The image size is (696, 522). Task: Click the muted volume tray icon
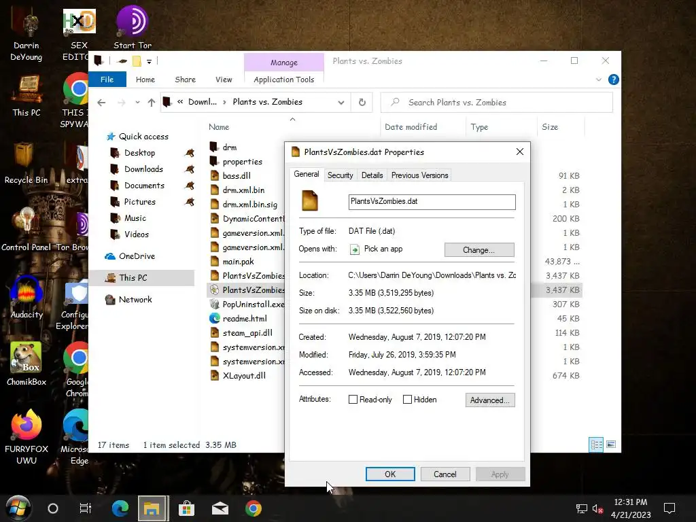(x=598, y=508)
